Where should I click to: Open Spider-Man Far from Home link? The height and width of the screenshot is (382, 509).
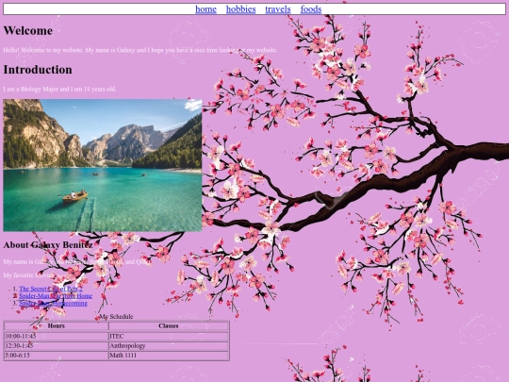[56, 295]
